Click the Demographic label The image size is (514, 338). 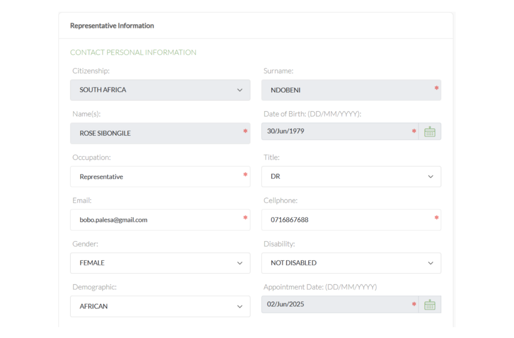pos(94,287)
